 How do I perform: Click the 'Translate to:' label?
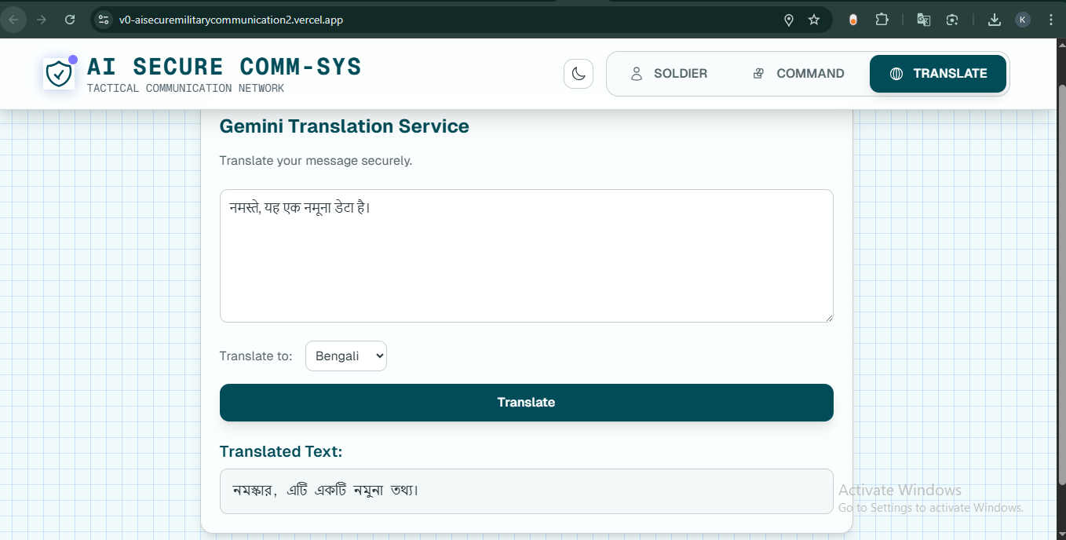(x=256, y=356)
